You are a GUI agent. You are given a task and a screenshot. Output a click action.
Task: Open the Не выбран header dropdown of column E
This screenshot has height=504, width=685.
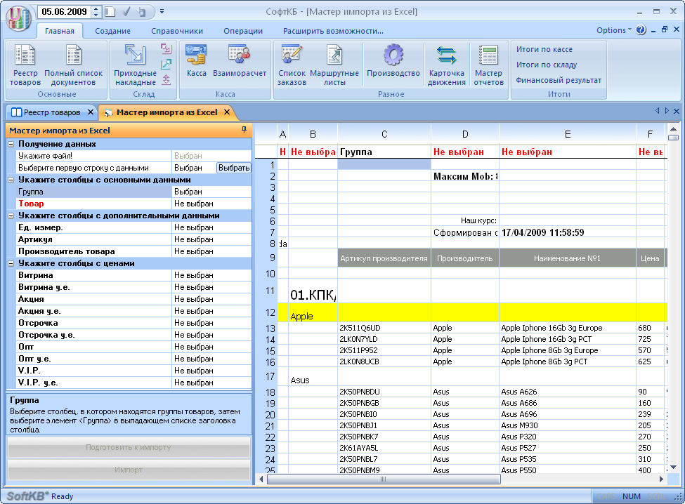[568, 152]
